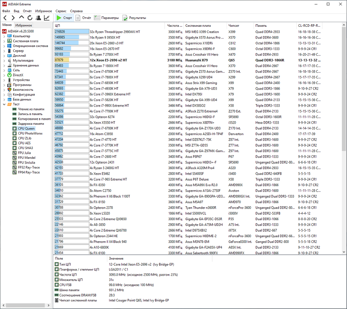Click the Старт green play button
Viewport: 347px width, 309px height.
(x=64, y=18)
